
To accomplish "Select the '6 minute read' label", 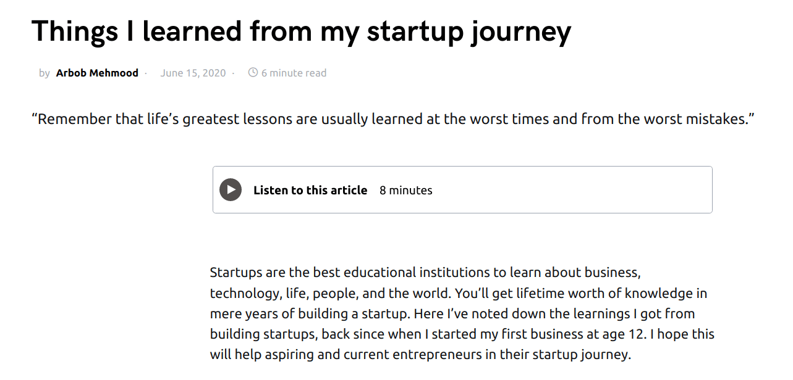I will (294, 73).
